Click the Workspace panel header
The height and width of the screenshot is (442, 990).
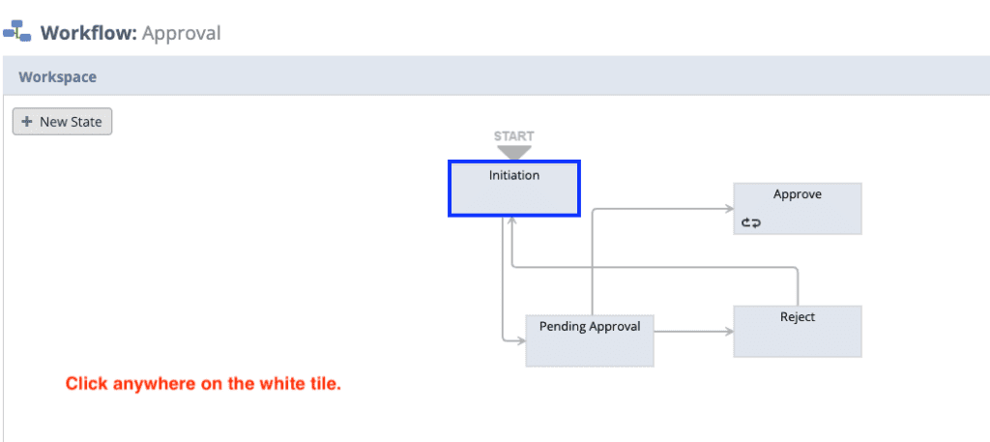click(495, 76)
